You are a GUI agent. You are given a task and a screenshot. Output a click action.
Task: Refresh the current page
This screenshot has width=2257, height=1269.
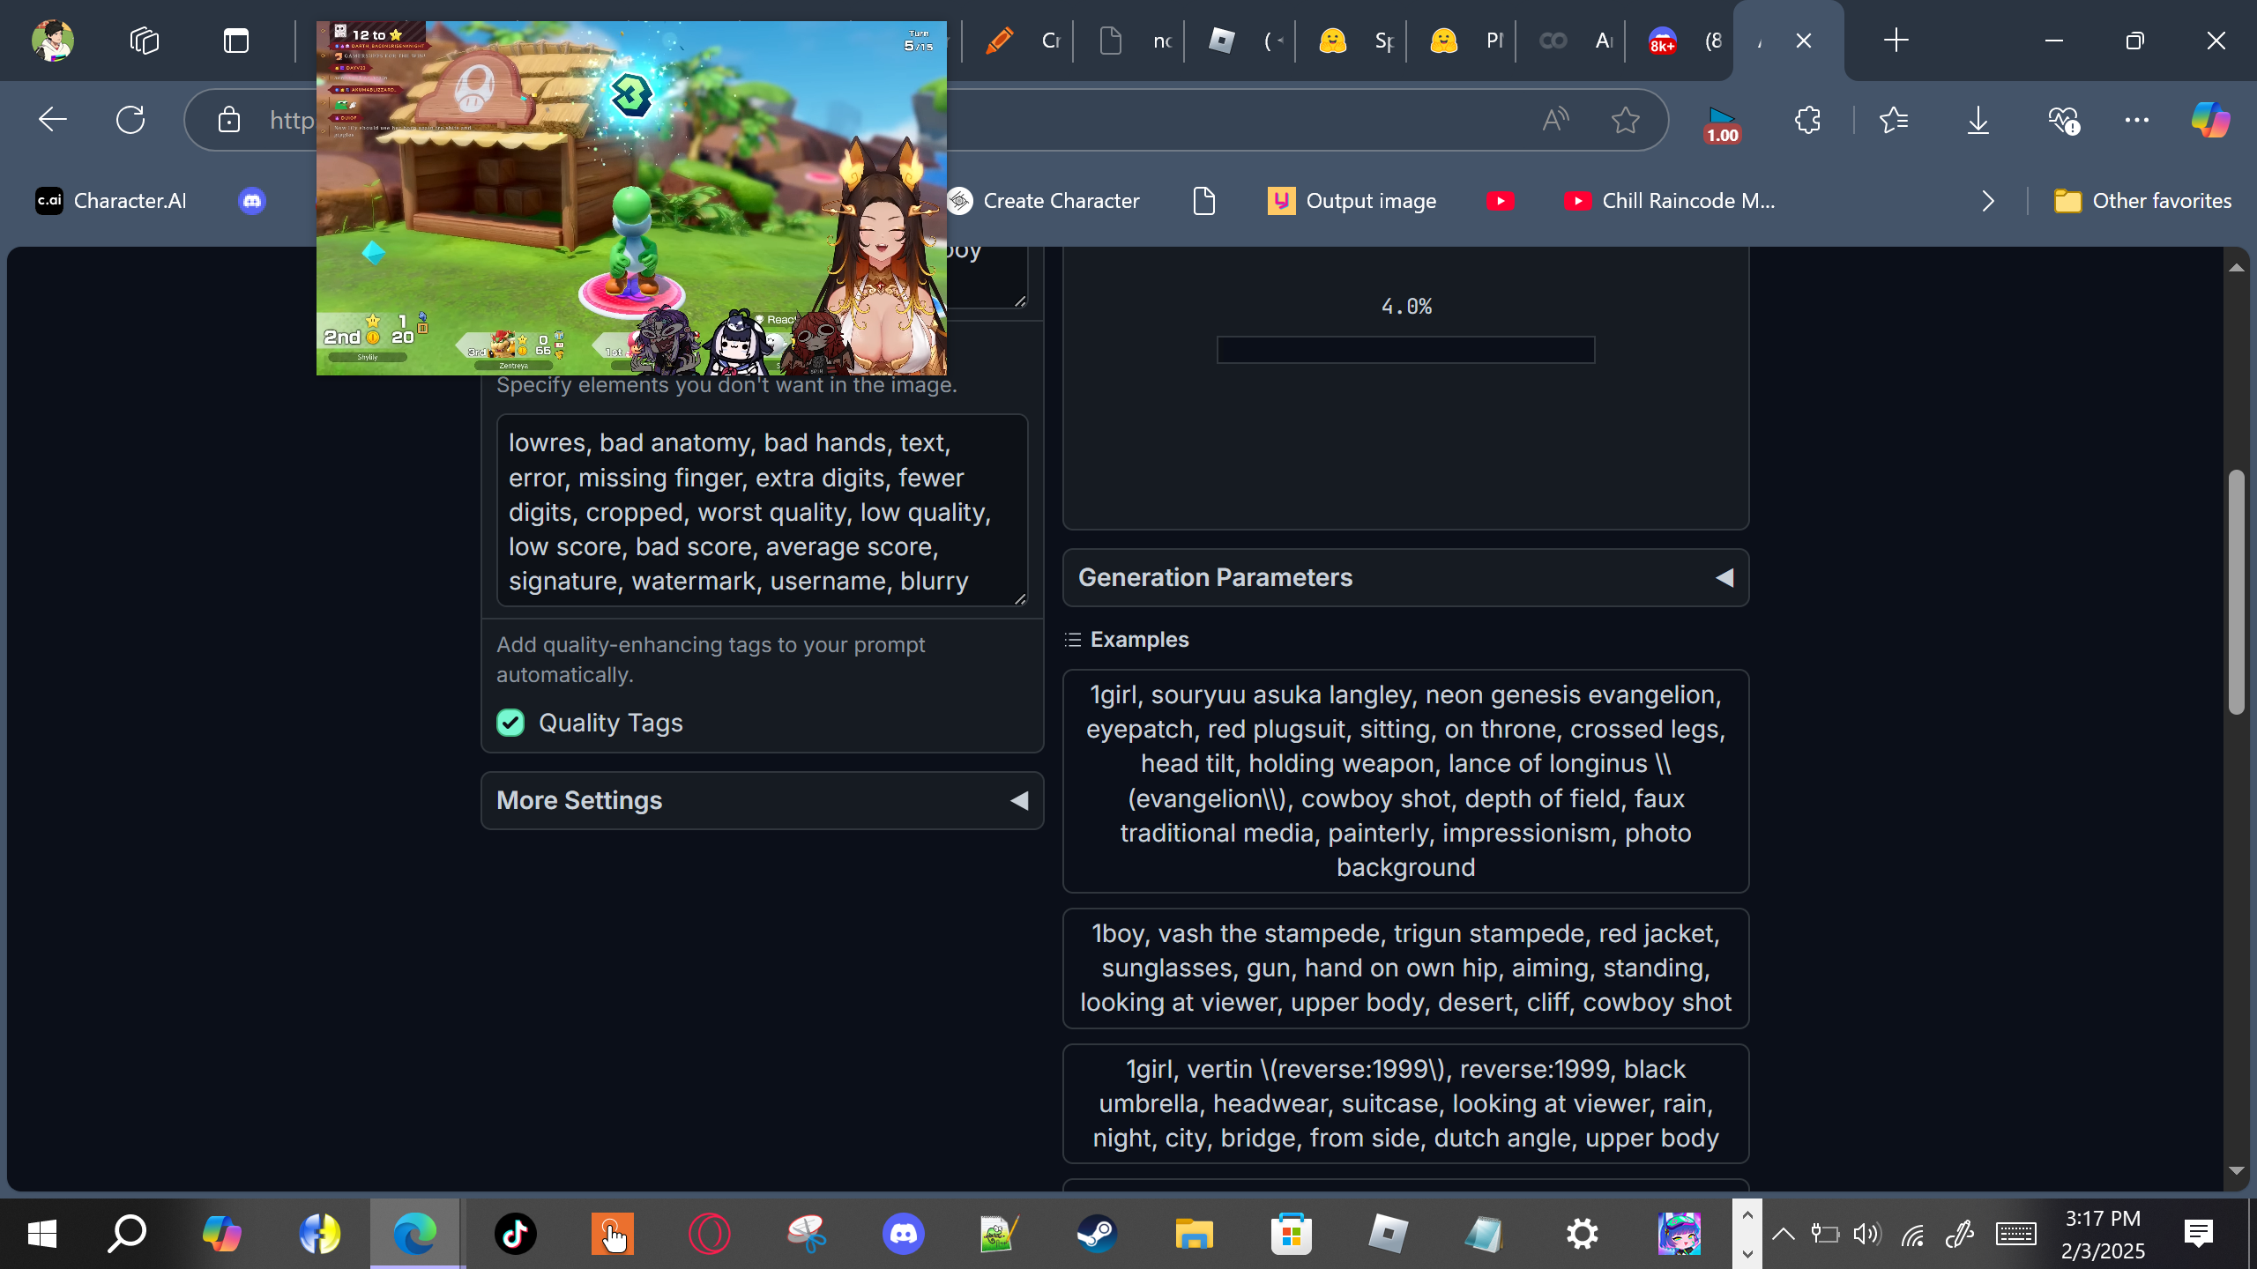point(130,119)
